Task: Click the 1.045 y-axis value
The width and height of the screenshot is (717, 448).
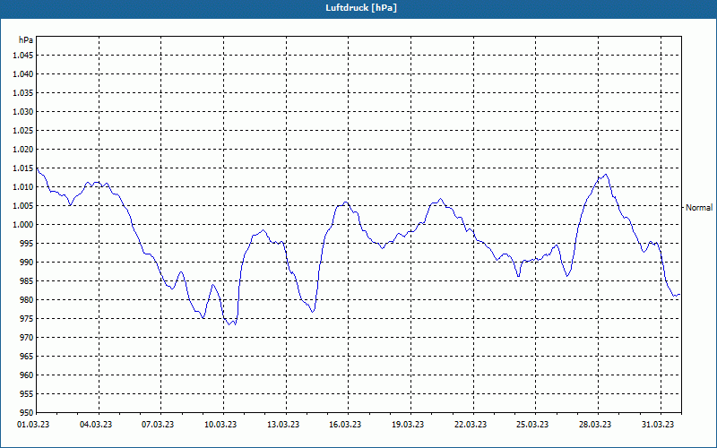Action: [x=23, y=56]
